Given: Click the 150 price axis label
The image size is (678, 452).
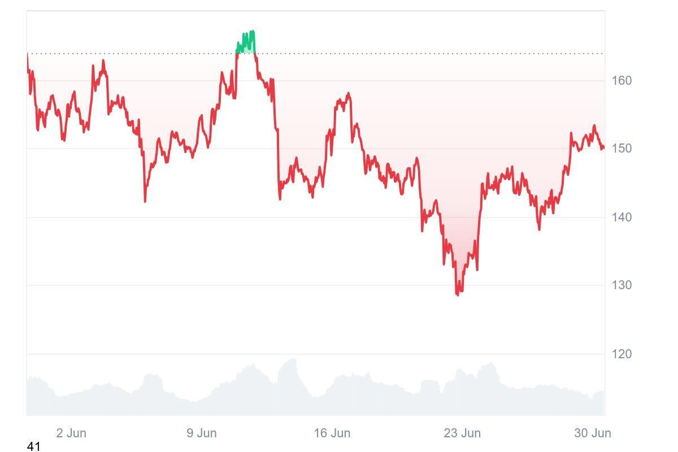Looking at the screenshot, I should (x=621, y=149).
